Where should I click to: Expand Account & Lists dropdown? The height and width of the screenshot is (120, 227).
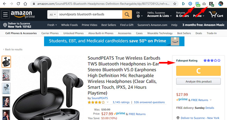159,14
